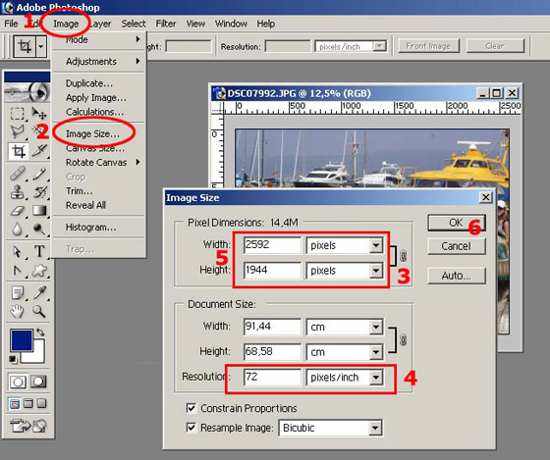Open the Window menu
The height and width of the screenshot is (460, 550).
click(231, 24)
